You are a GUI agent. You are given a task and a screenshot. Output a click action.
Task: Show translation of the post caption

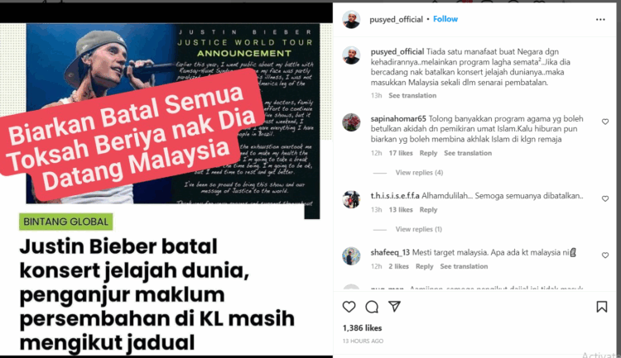(x=412, y=95)
